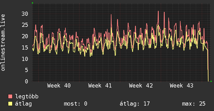
Task: Click the green arrow ending the x-axis
Action: [211, 81]
